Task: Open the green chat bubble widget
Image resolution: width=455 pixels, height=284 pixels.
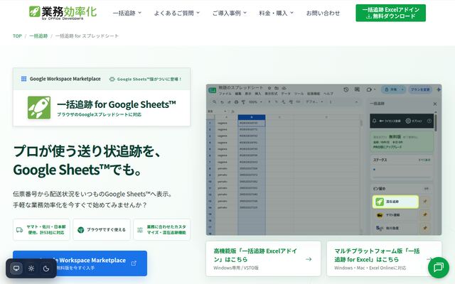Action: [439, 267]
